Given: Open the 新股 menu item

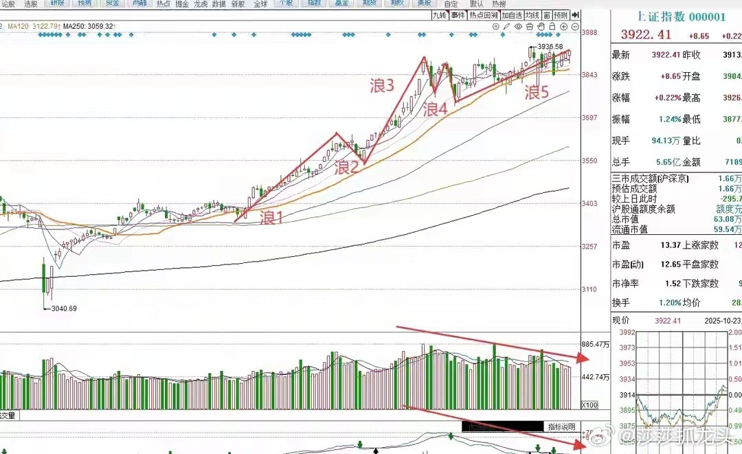Looking at the screenshot, I should click(x=238, y=4).
